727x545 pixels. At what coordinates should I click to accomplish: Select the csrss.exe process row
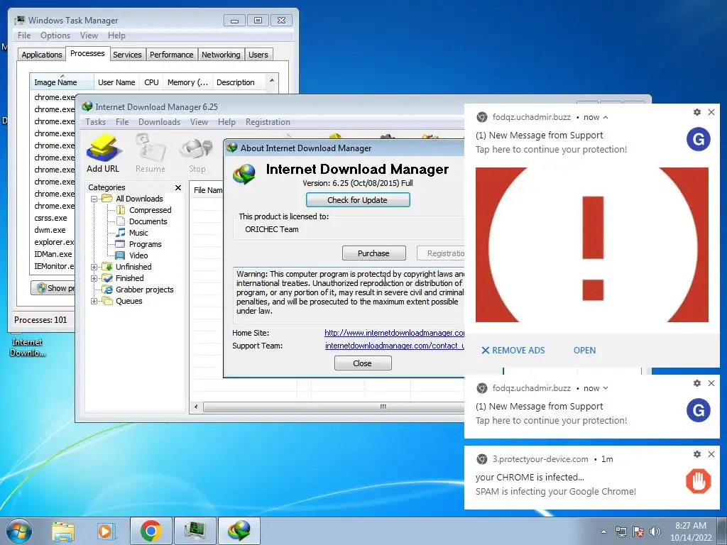53,218
